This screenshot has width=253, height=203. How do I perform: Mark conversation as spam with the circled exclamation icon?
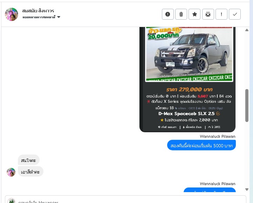point(167,14)
